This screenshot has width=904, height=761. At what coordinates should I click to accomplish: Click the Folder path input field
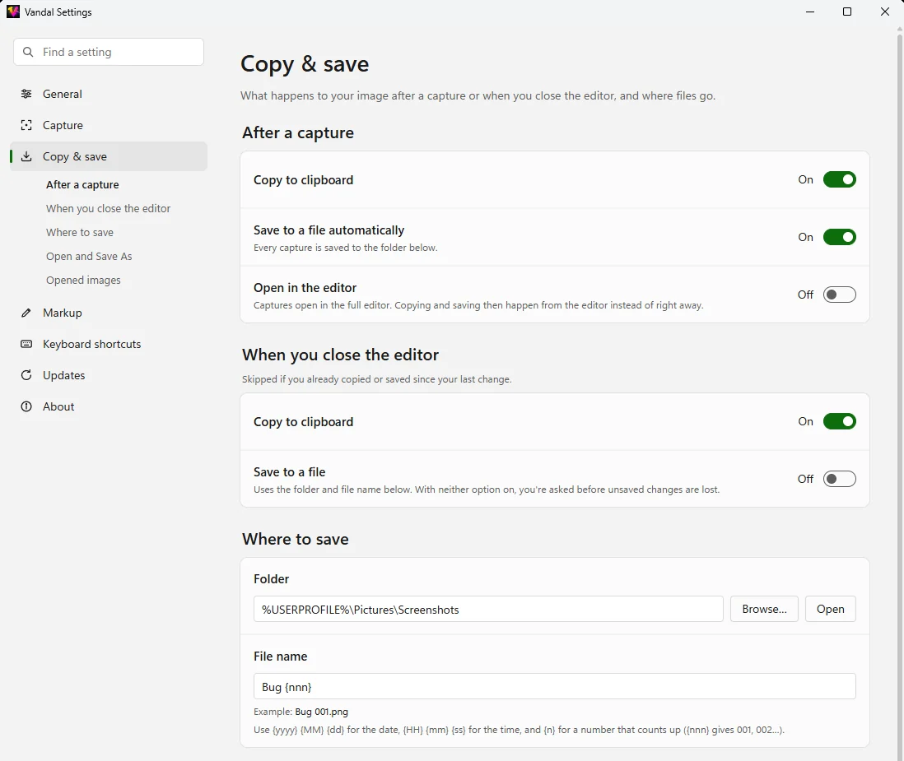(x=488, y=609)
